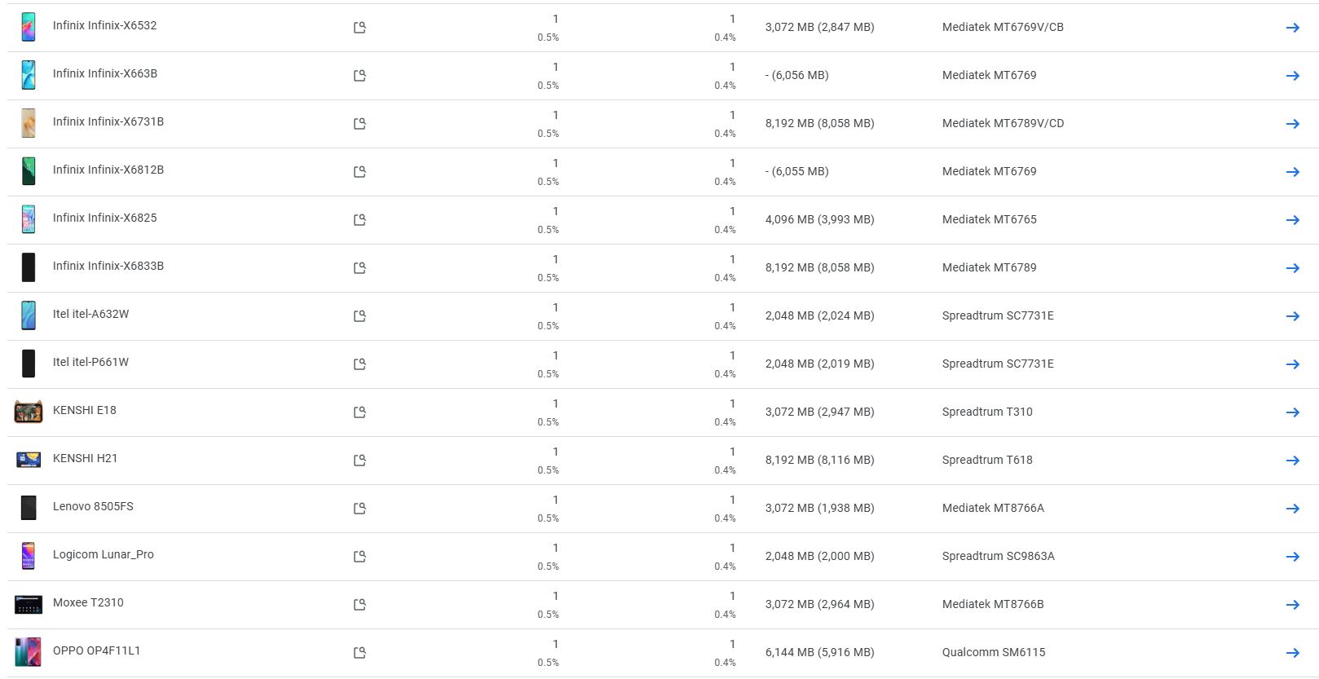Click the arrow for Itel itel-P661W
1319x679 pixels.
point(1292,364)
